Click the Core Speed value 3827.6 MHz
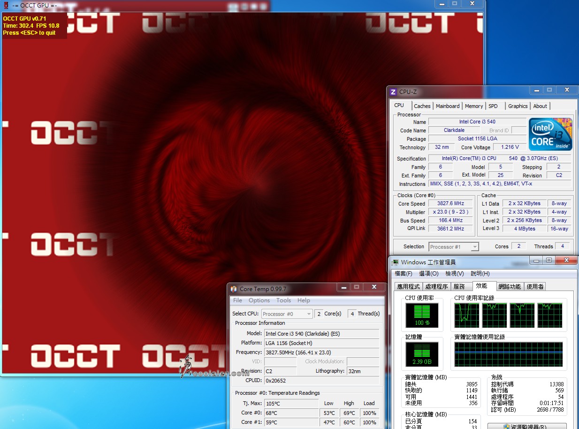 tap(450, 204)
